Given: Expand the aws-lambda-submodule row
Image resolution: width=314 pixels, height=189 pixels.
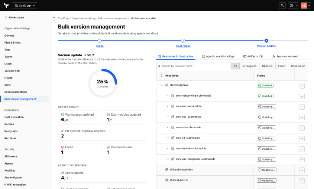Looking at the screenshot, I should (168, 149).
